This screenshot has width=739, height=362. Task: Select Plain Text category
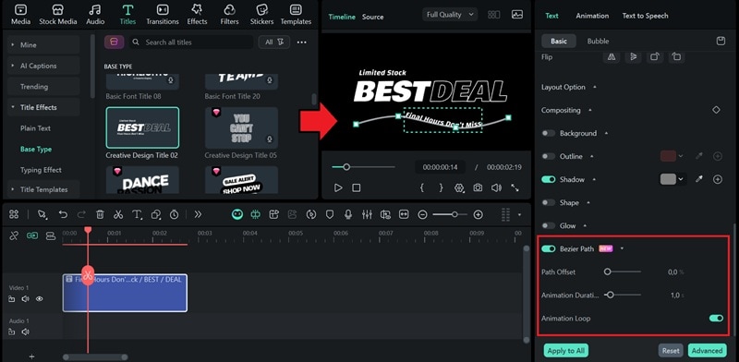click(x=35, y=128)
